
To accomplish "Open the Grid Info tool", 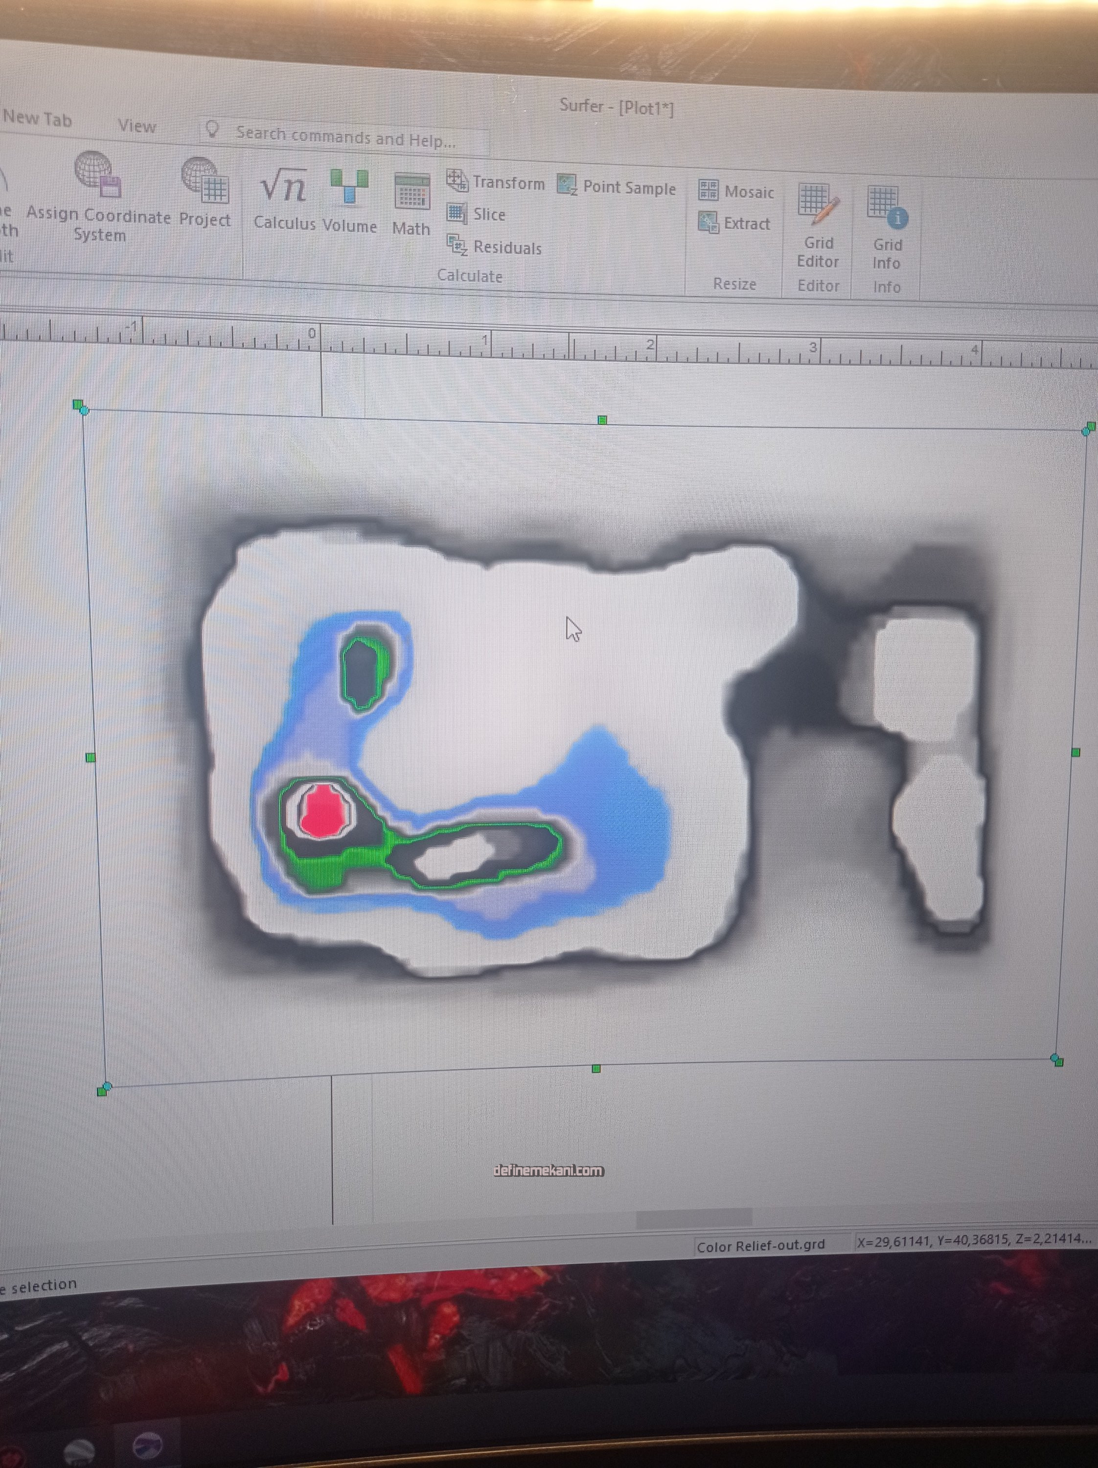I will (886, 206).
